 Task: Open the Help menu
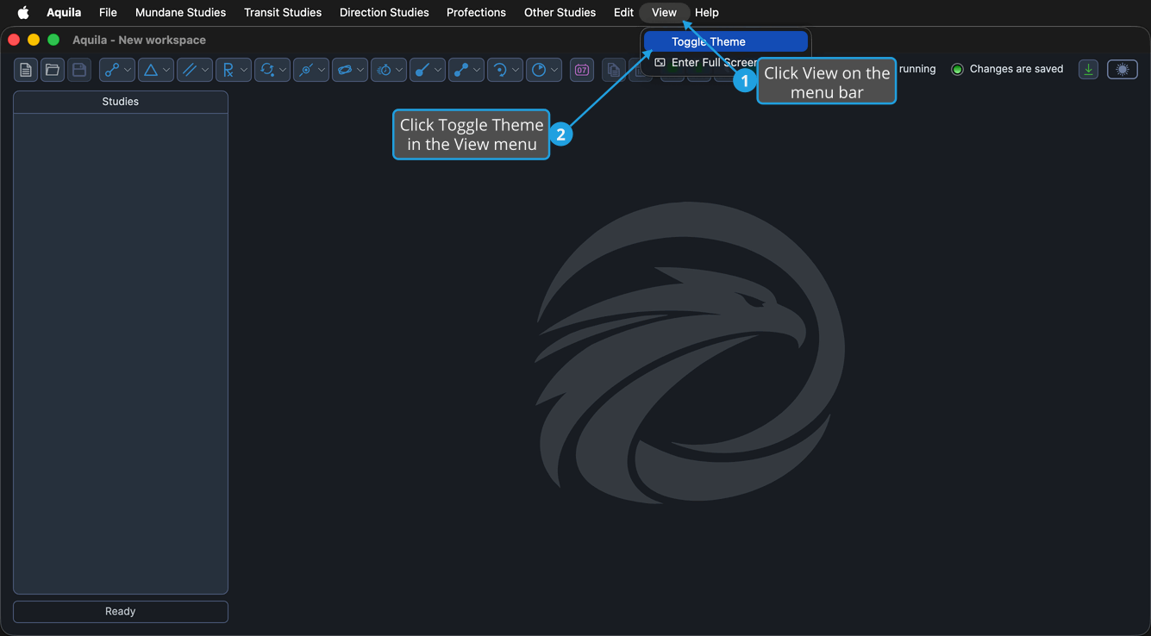click(707, 12)
